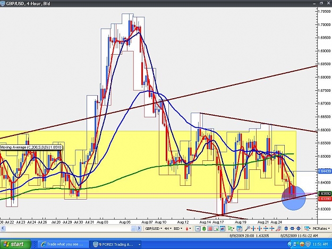Click the chart properties sheet icon
The width and height of the screenshot is (332, 249).
pos(239,228)
